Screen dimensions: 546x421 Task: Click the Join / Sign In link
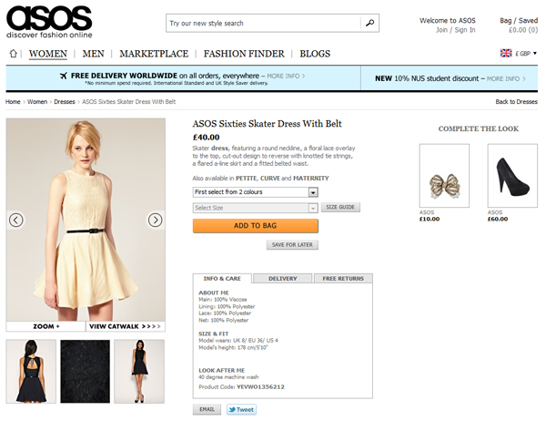pos(456,30)
